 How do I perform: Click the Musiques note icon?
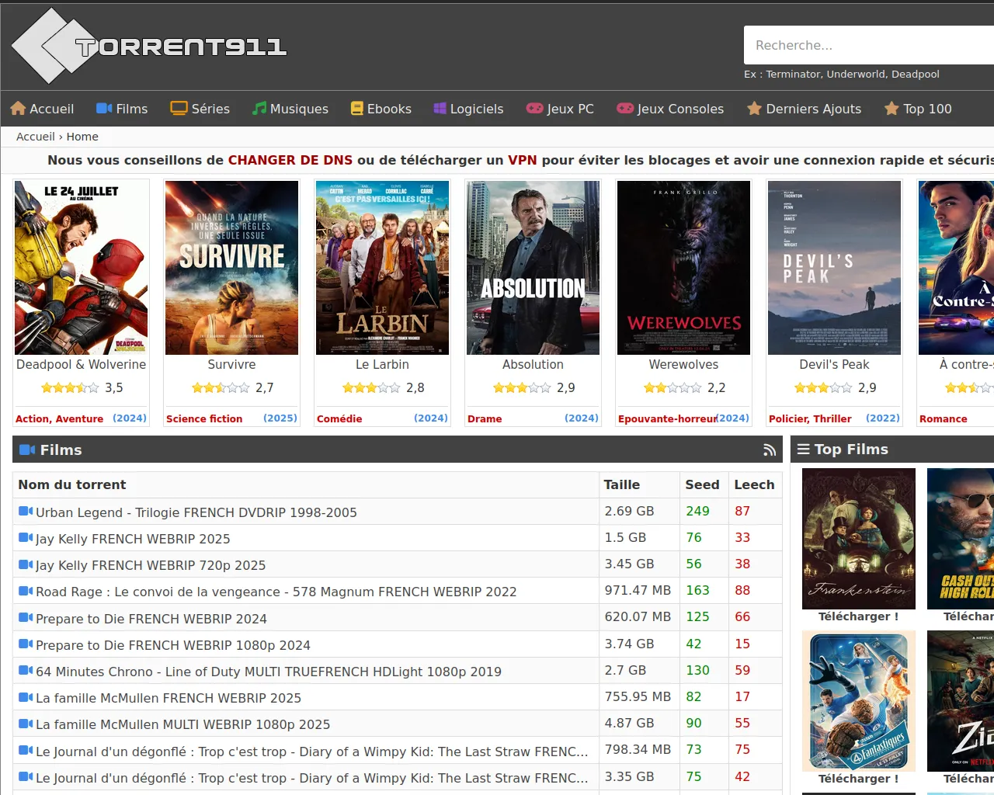(259, 109)
